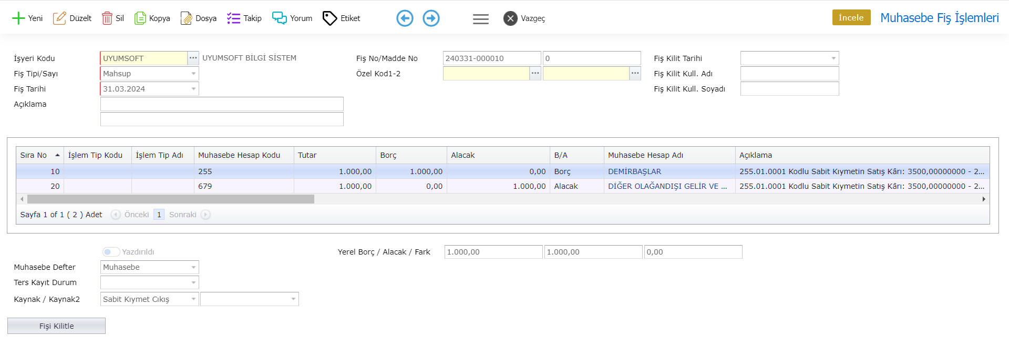Click the Yeni (new) plus icon
Viewport: 1009px width, 355px height.
pyautogui.click(x=18, y=18)
